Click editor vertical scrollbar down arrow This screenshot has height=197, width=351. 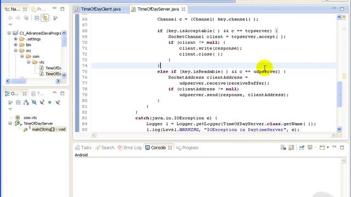(339, 129)
